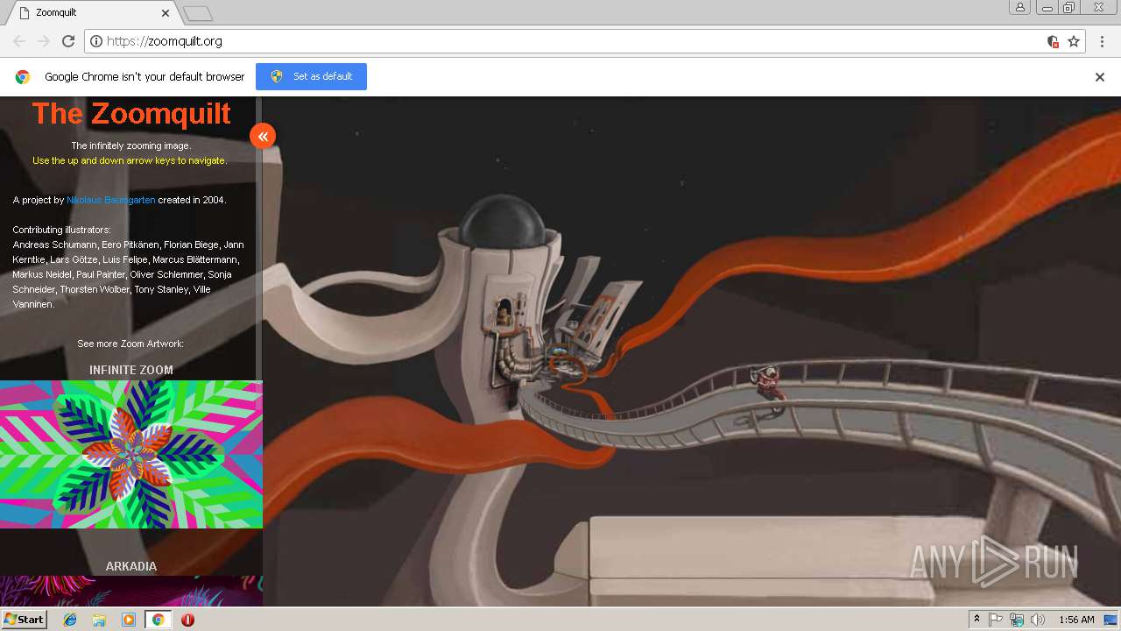The width and height of the screenshot is (1121, 631).
Task: Click the zooming artwork image
Action: click(692, 351)
